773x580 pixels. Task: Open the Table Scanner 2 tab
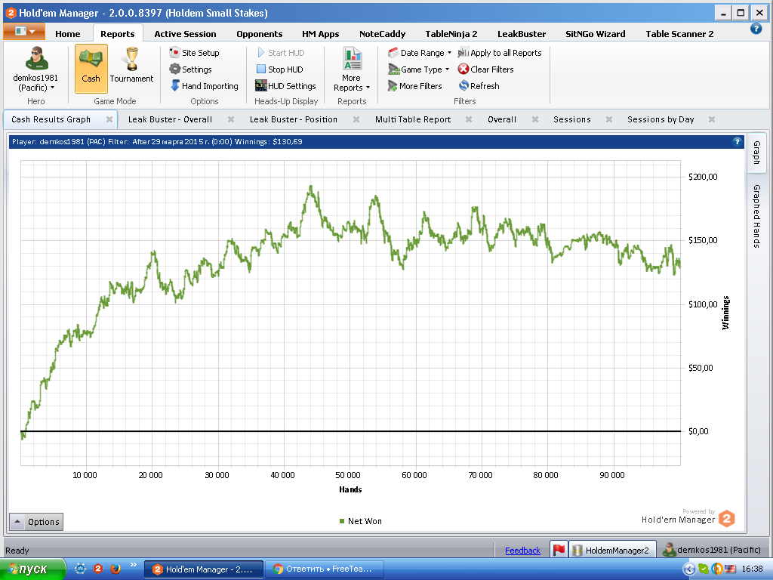(x=679, y=34)
